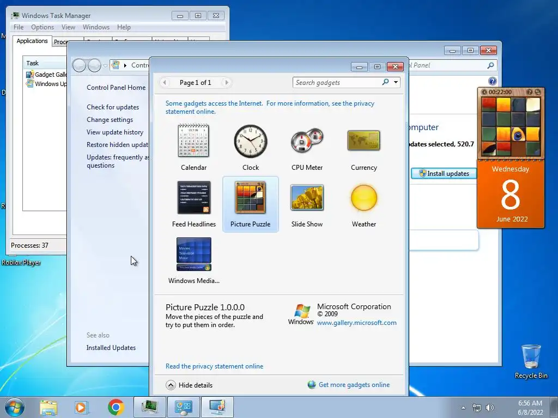The image size is (558, 418).
Task: Switch to Task Manager taskbar button
Action: [149, 407]
